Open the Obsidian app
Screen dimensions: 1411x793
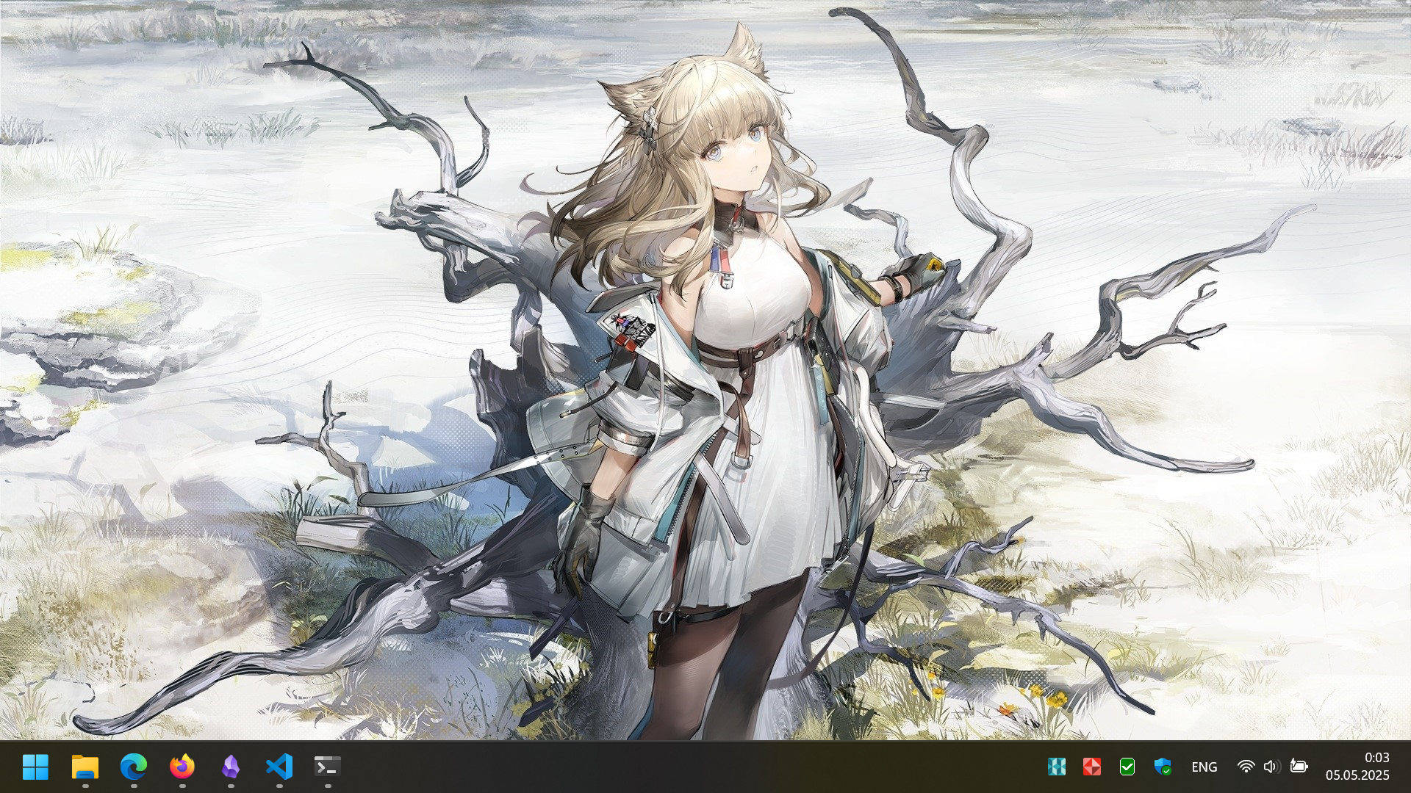(231, 767)
